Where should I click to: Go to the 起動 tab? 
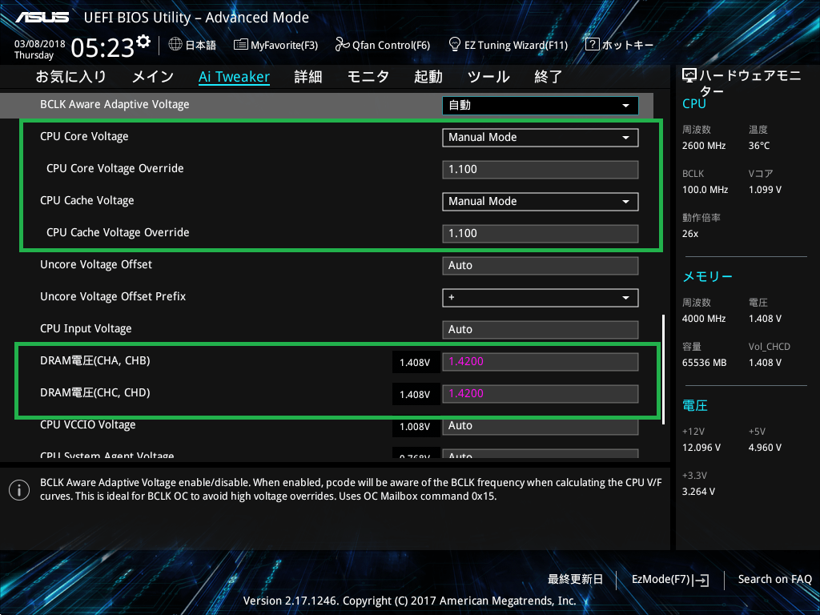(428, 77)
